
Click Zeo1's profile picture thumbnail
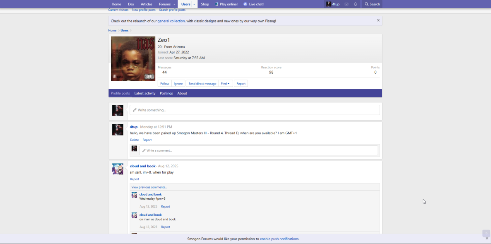point(133,59)
